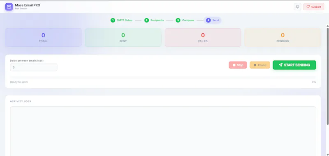Go to step 2 Recipients
Image resolution: width=329 pixels, height=156 pixels.
tap(154, 20)
